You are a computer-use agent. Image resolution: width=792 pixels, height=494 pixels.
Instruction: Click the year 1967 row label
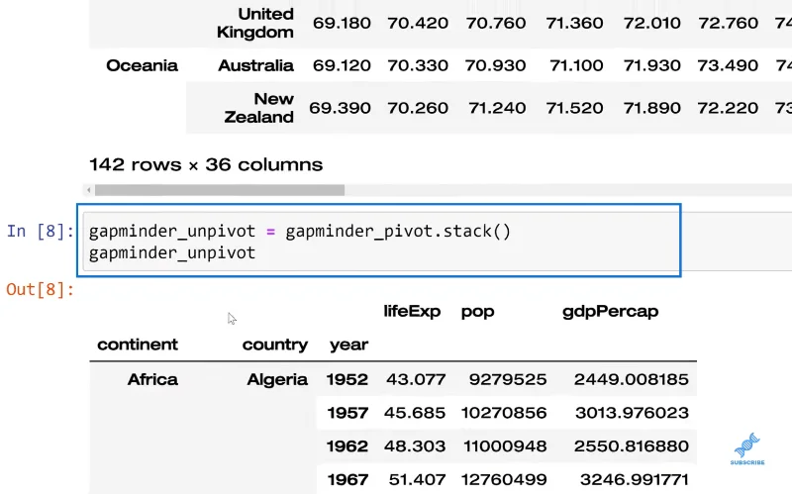(x=347, y=479)
